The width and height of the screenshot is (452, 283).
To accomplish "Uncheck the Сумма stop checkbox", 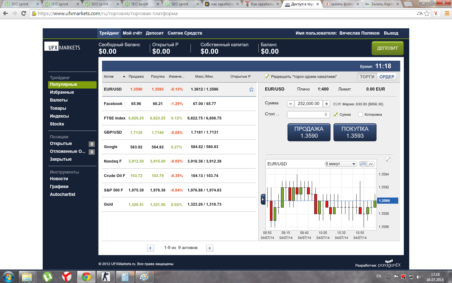I will 336,114.
